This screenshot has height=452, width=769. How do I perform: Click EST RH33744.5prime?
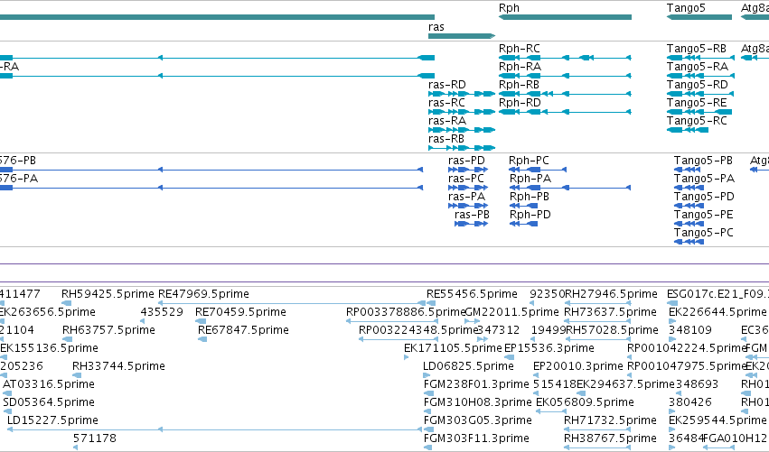point(118,367)
